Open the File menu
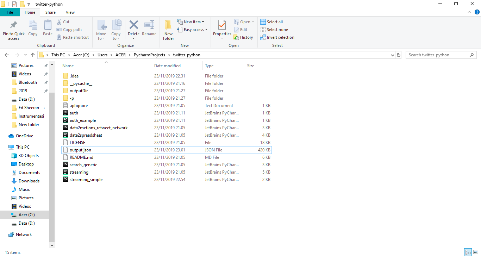 pyautogui.click(x=10, y=12)
